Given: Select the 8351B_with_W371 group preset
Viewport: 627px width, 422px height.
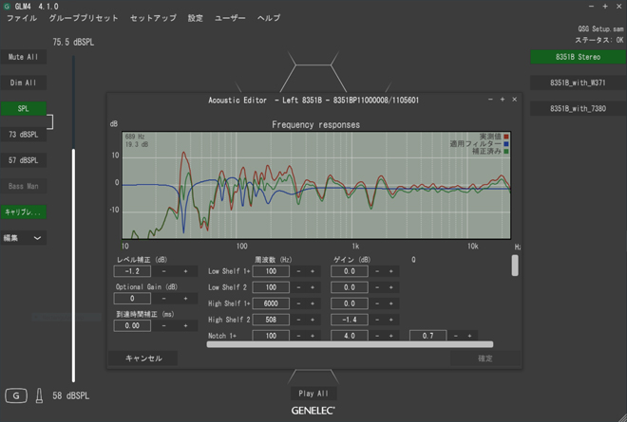Looking at the screenshot, I should pyautogui.click(x=577, y=83).
